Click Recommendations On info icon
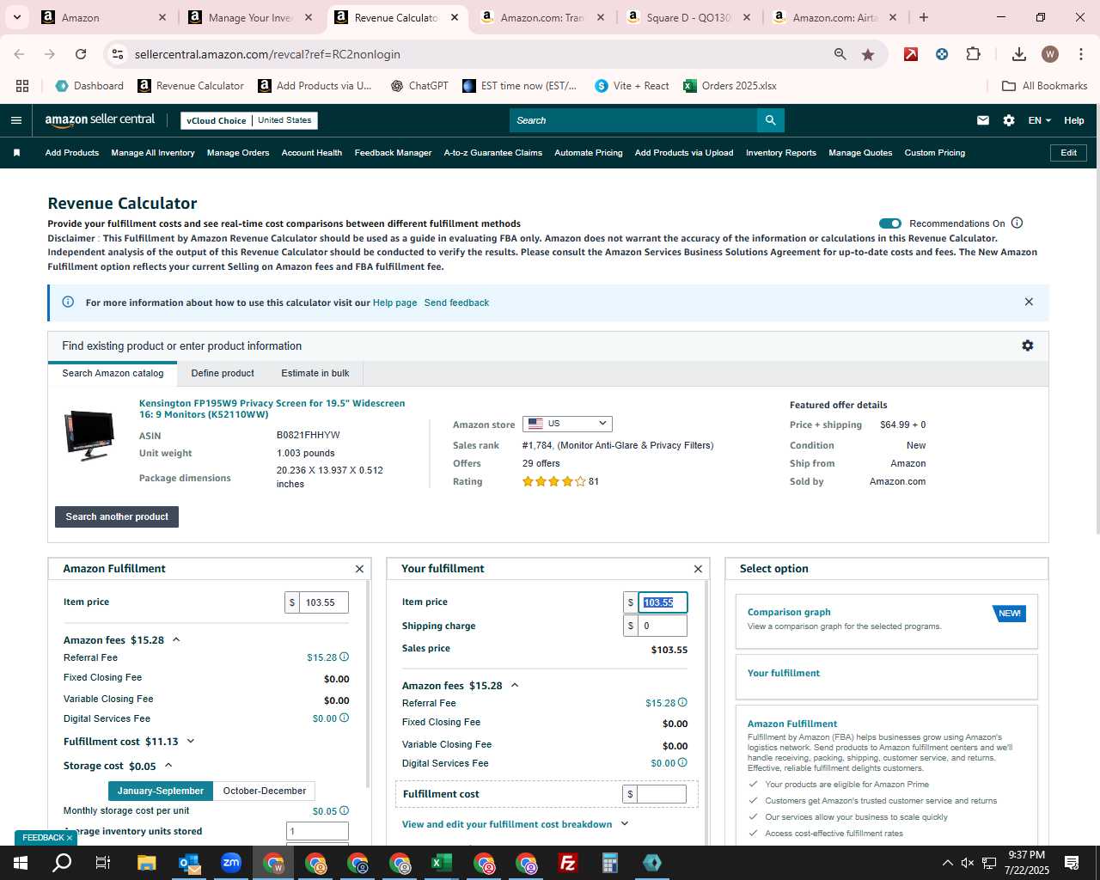 click(1017, 223)
